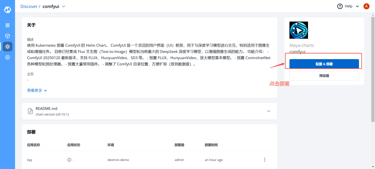Go back to Discover breadcrumb

point(29,7)
